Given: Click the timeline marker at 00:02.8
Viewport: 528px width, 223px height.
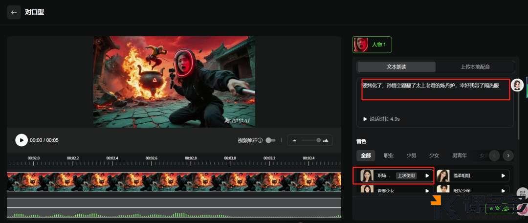Looking at the screenshot, I should pyautogui.click(x=191, y=158).
